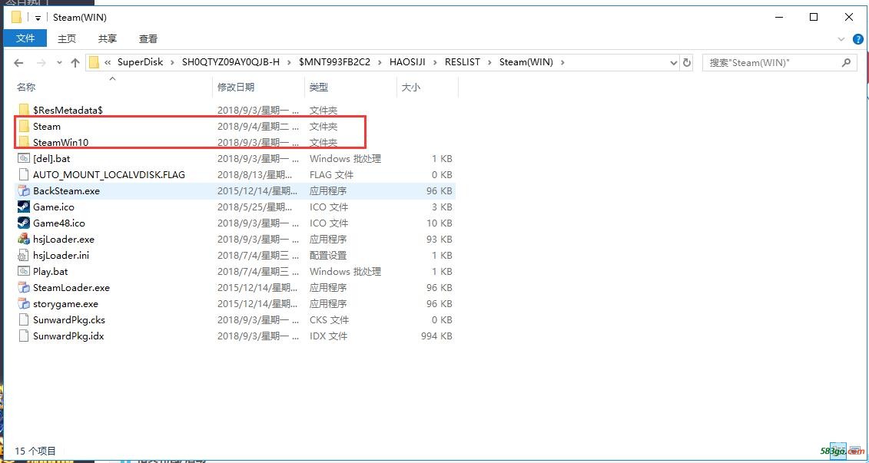The width and height of the screenshot is (869, 463).
Task: Click Steam(WIN) in the breadcrumb
Action: point(526,62)
